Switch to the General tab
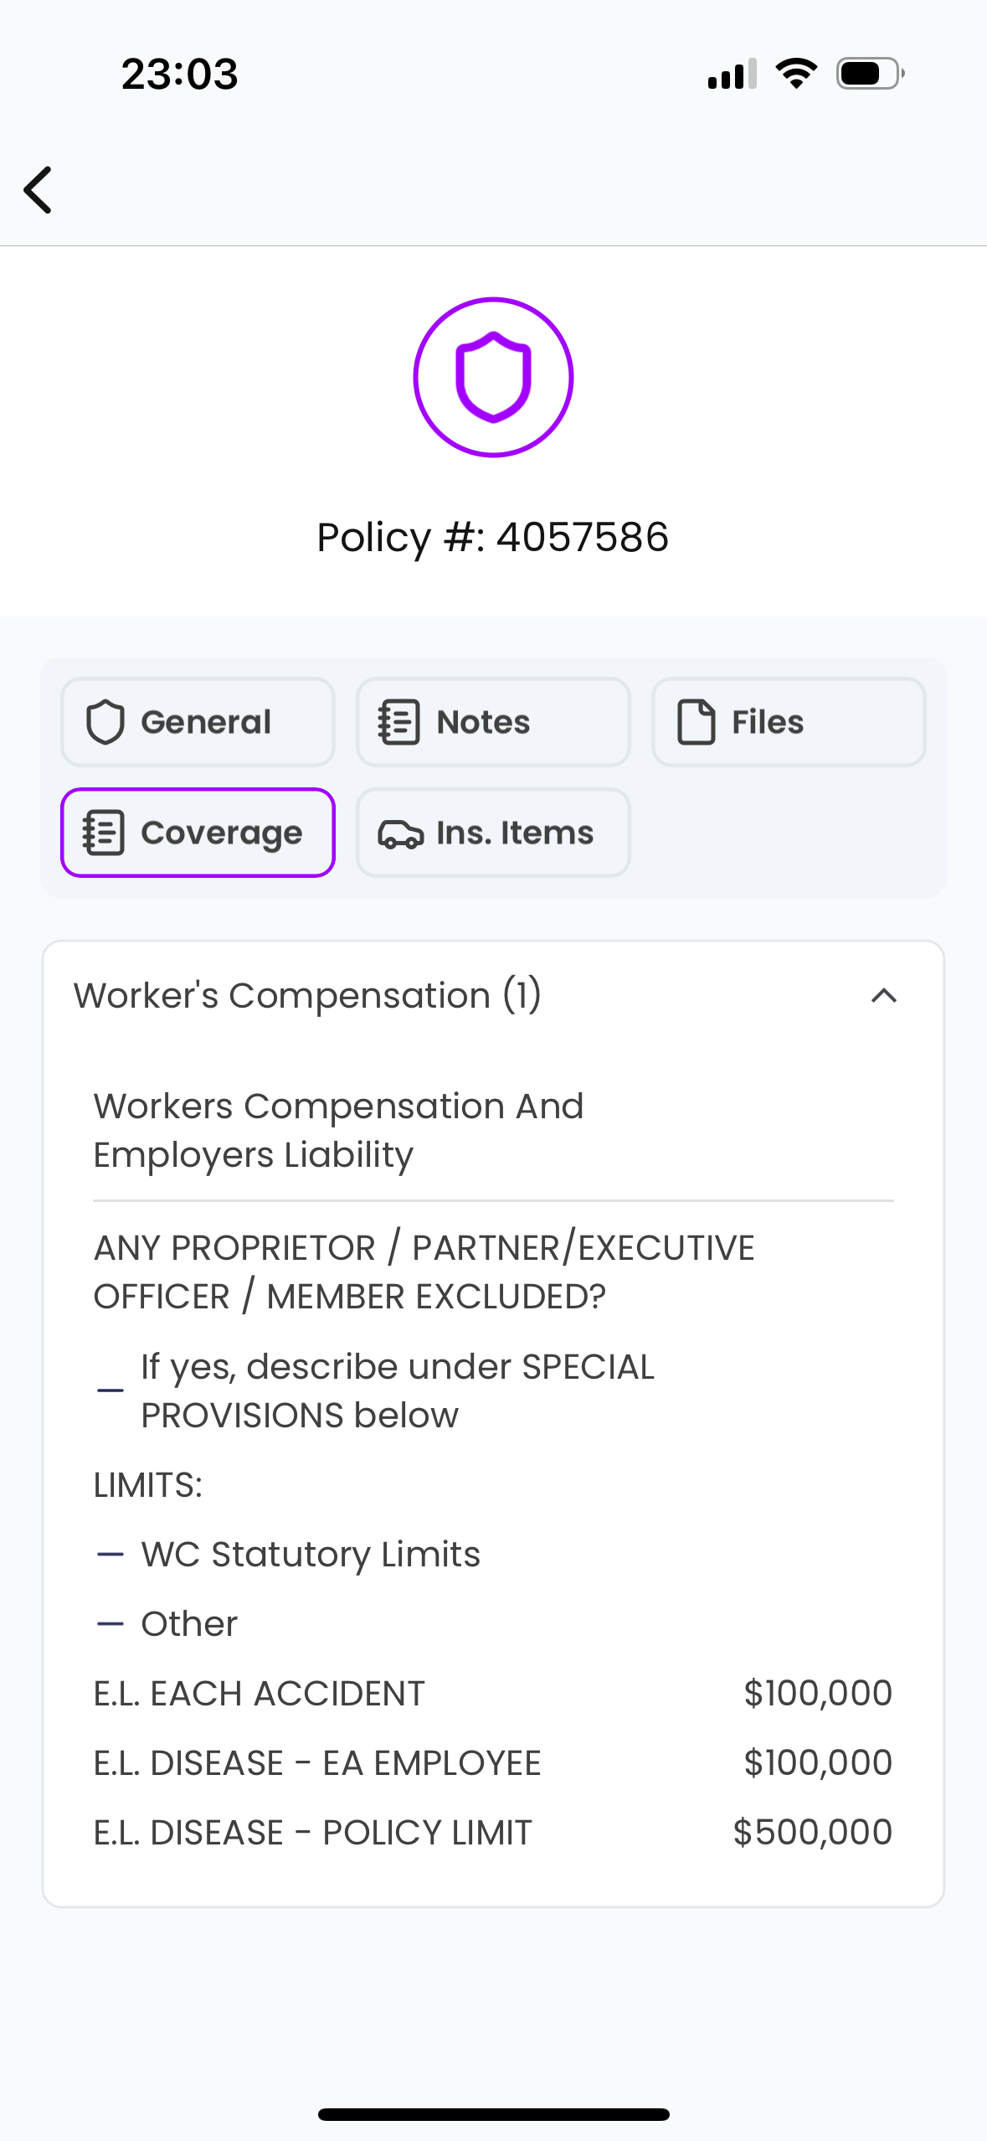Screen dimensions: 987x2141 tap(198, 722)
